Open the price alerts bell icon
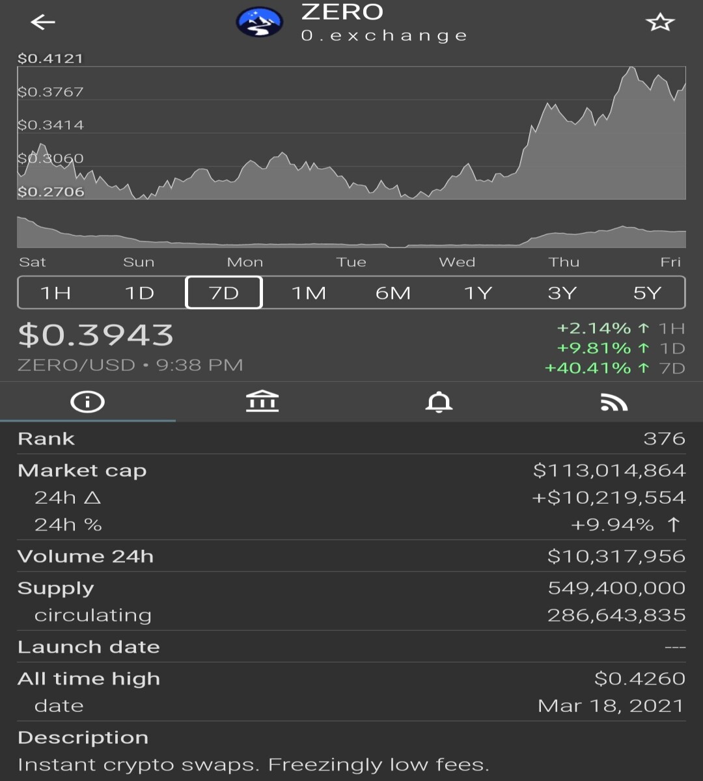Screen dimensions: 703x781 439,402
